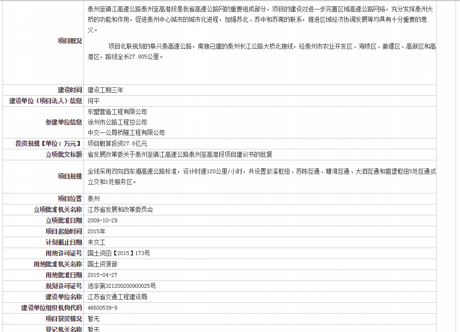Click the 建设工期三年 value cell

(105, 90)
